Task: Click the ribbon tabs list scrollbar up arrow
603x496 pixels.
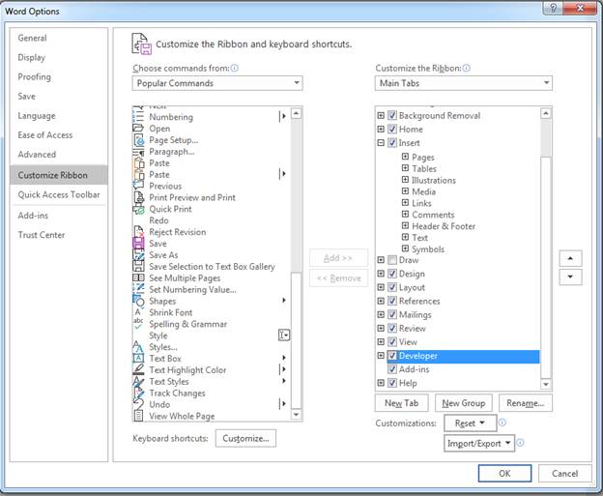Action: pos(546,113)
